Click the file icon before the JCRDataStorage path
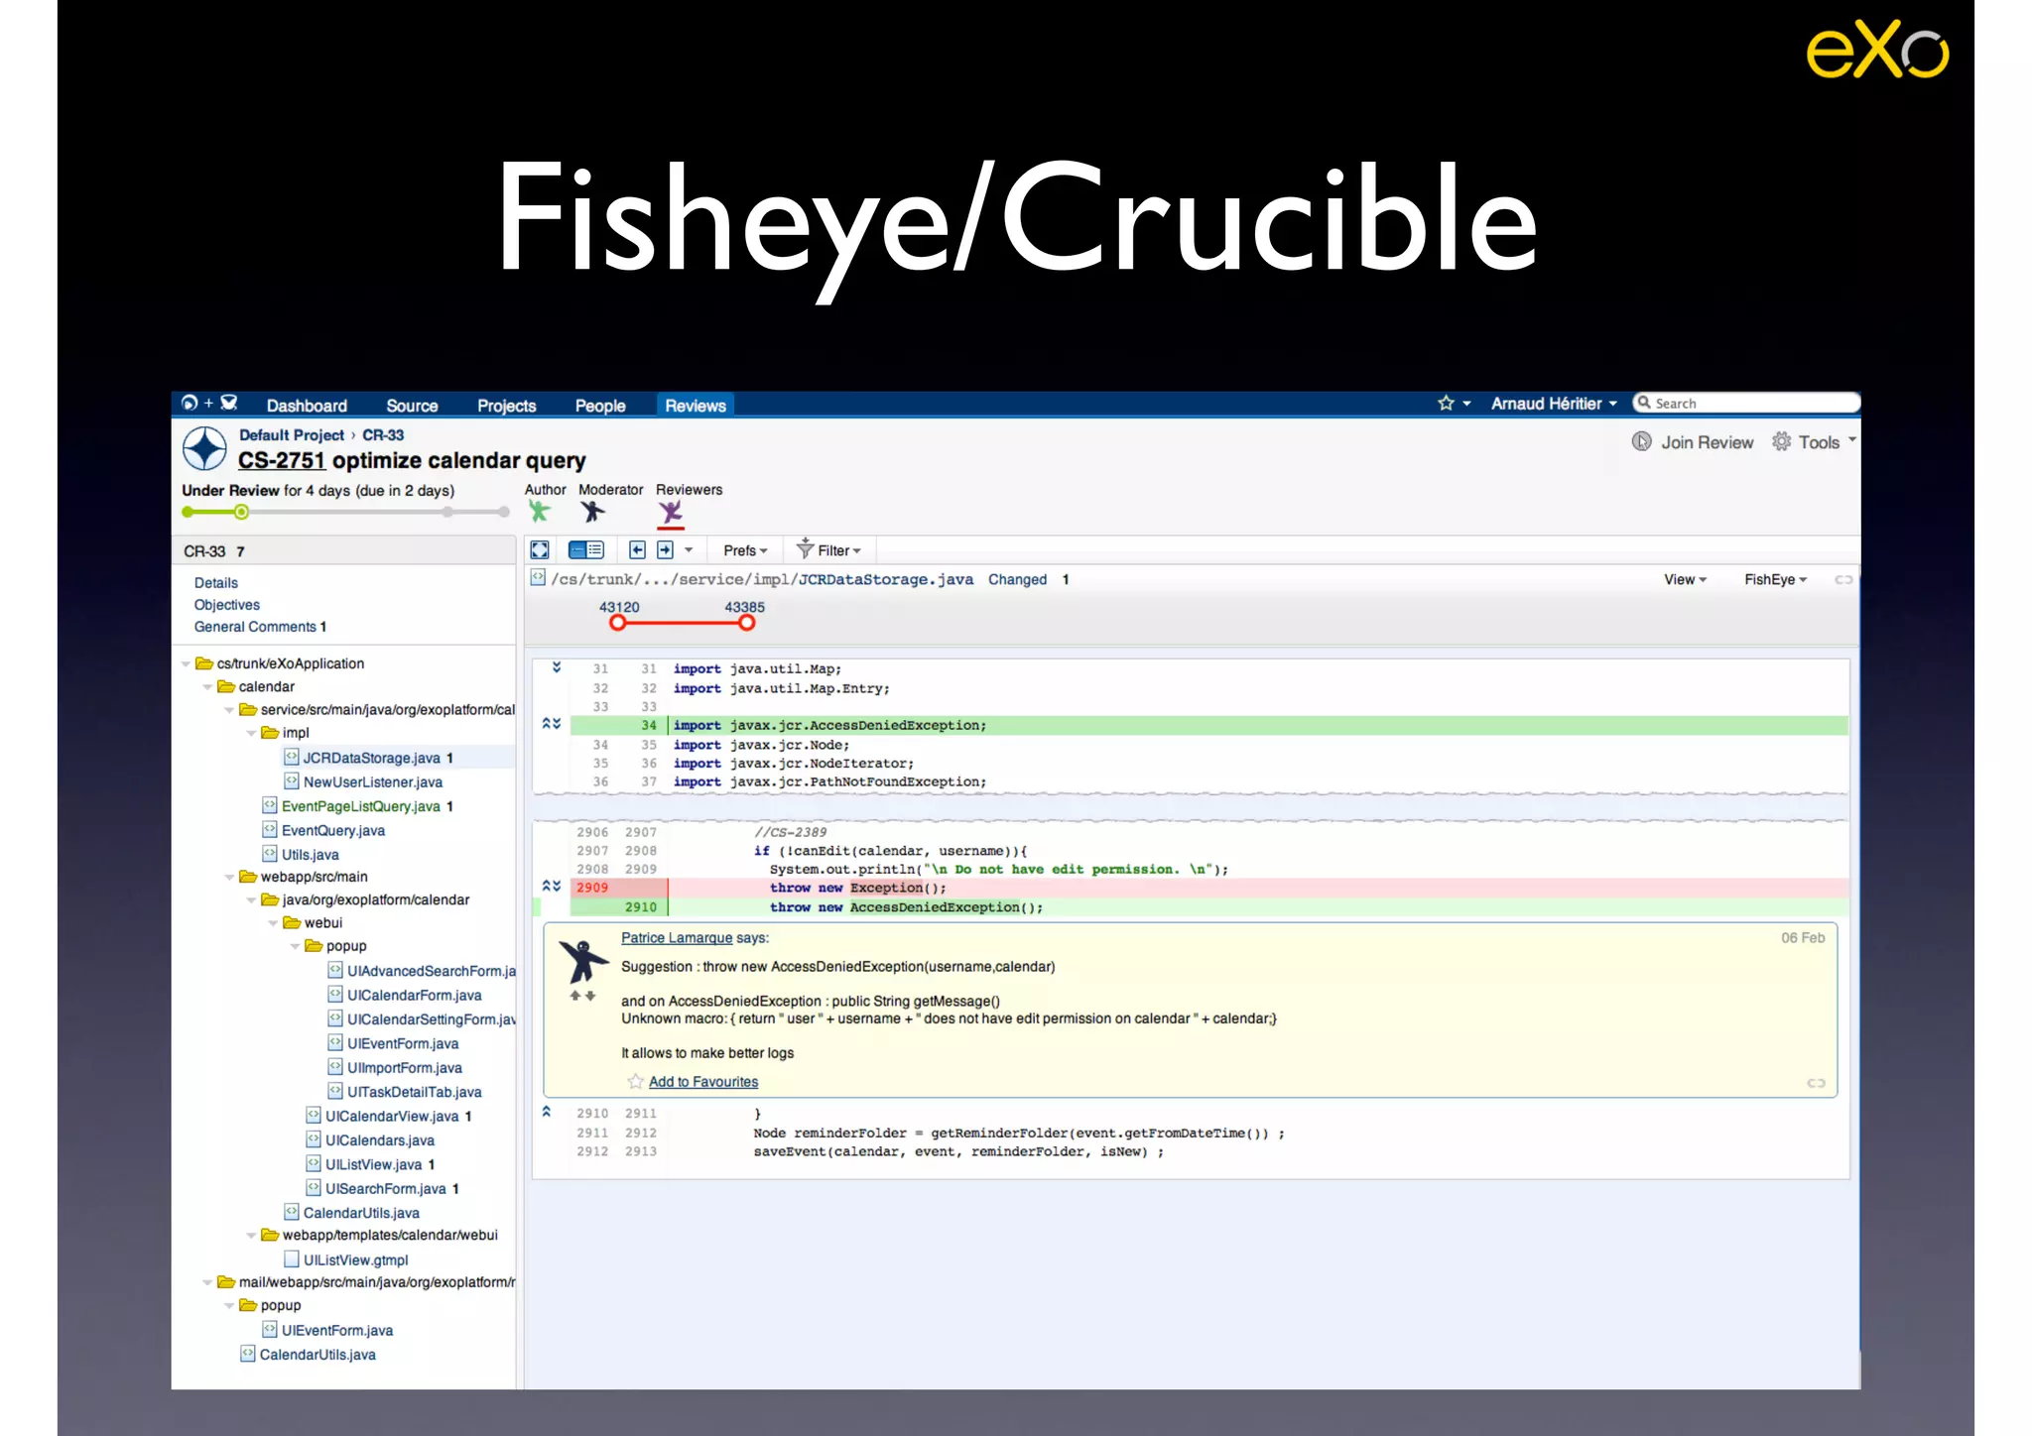This screenshot has height=1436, width=2032. click(538, 578)
